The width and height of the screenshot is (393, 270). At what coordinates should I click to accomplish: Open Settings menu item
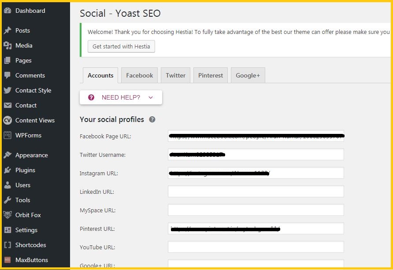point(36,230)
